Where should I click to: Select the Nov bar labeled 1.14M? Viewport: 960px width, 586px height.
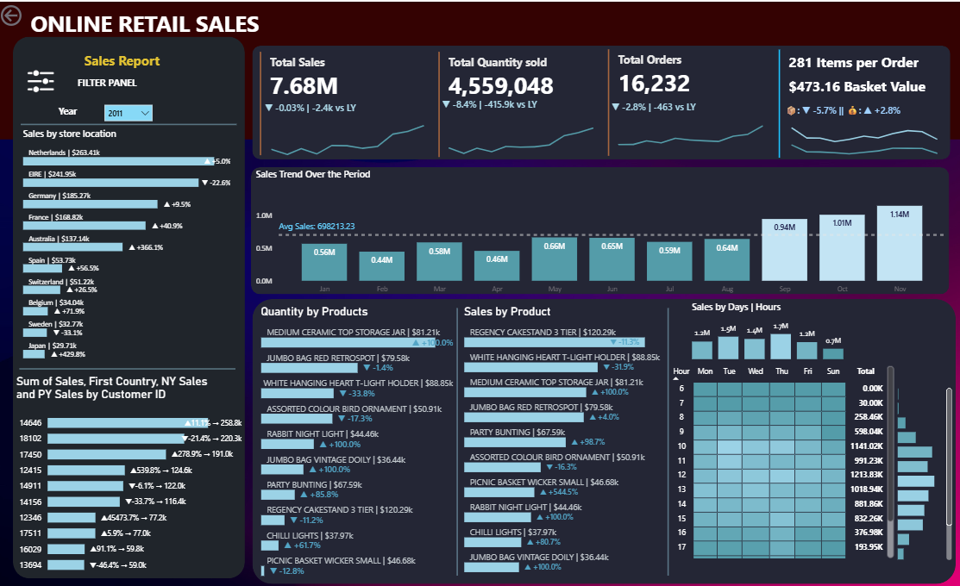click(900, 244)
